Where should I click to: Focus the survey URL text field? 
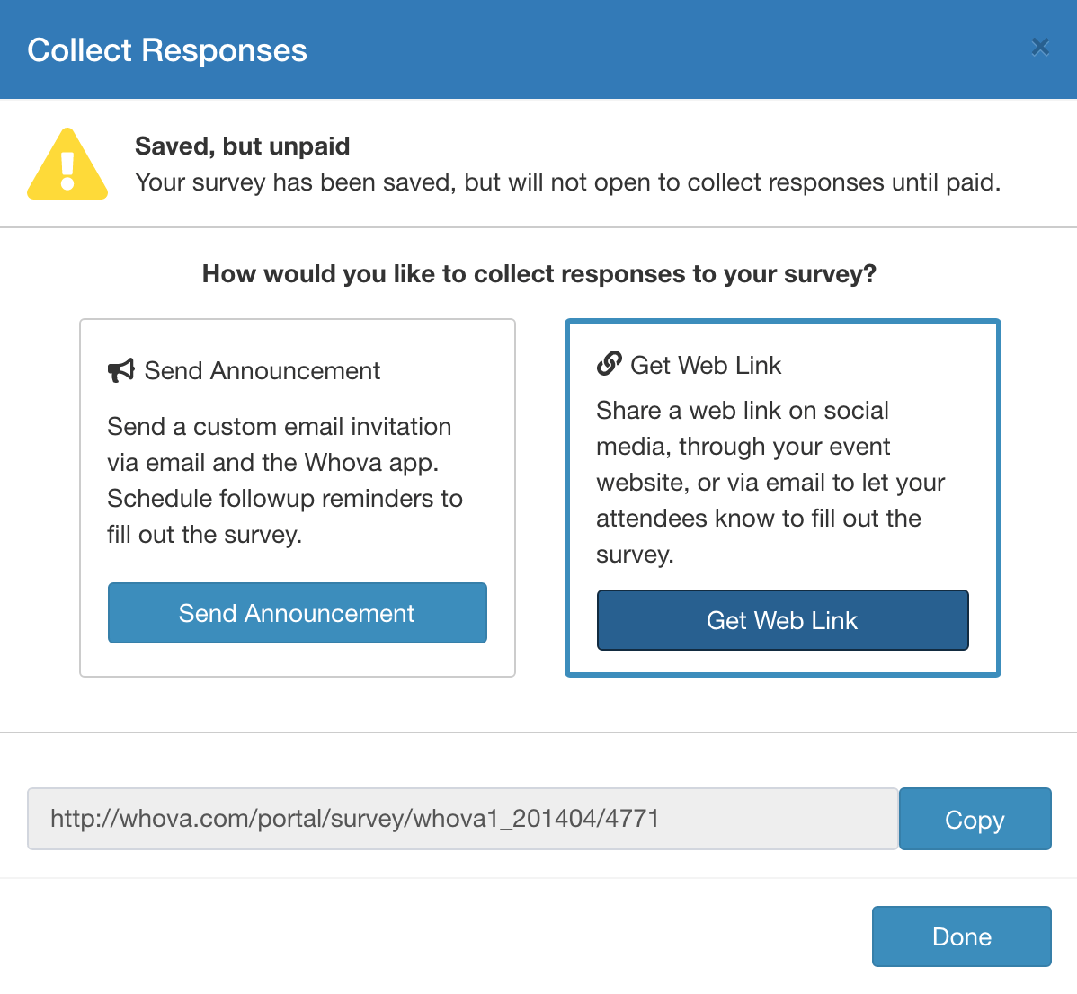(462, 819)
